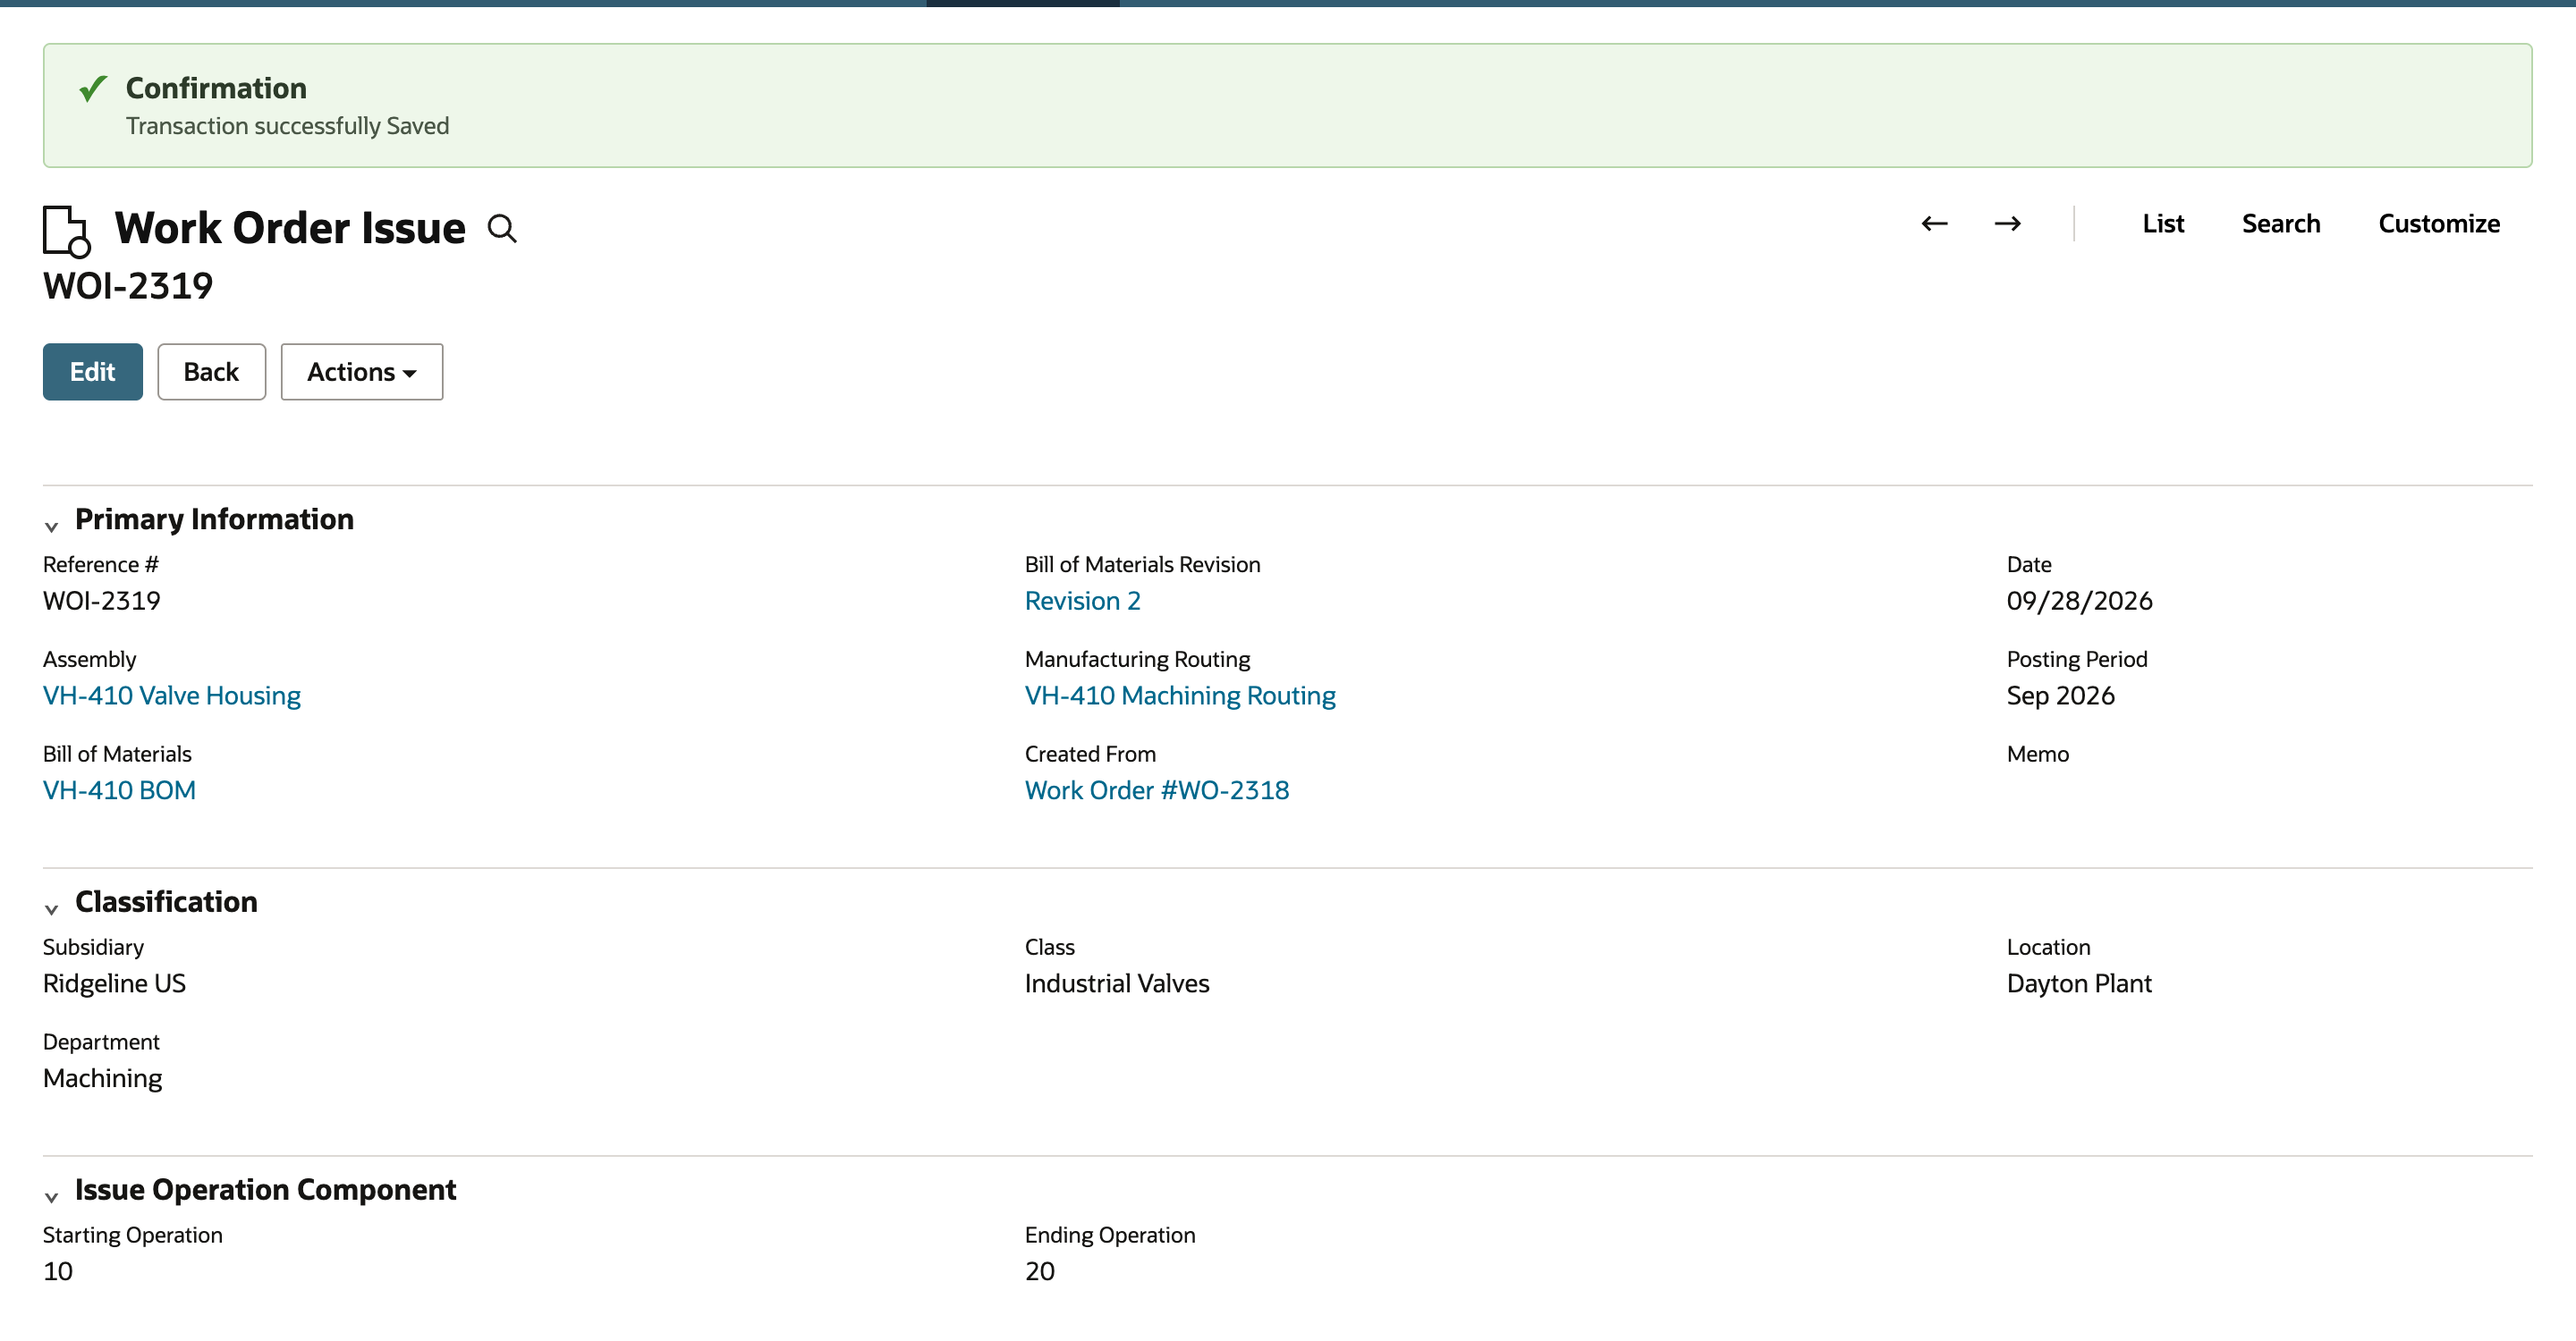Click the Back button
Image resolution: width=2576 pixels, height=1341 pixels.
tap(211, 372)
